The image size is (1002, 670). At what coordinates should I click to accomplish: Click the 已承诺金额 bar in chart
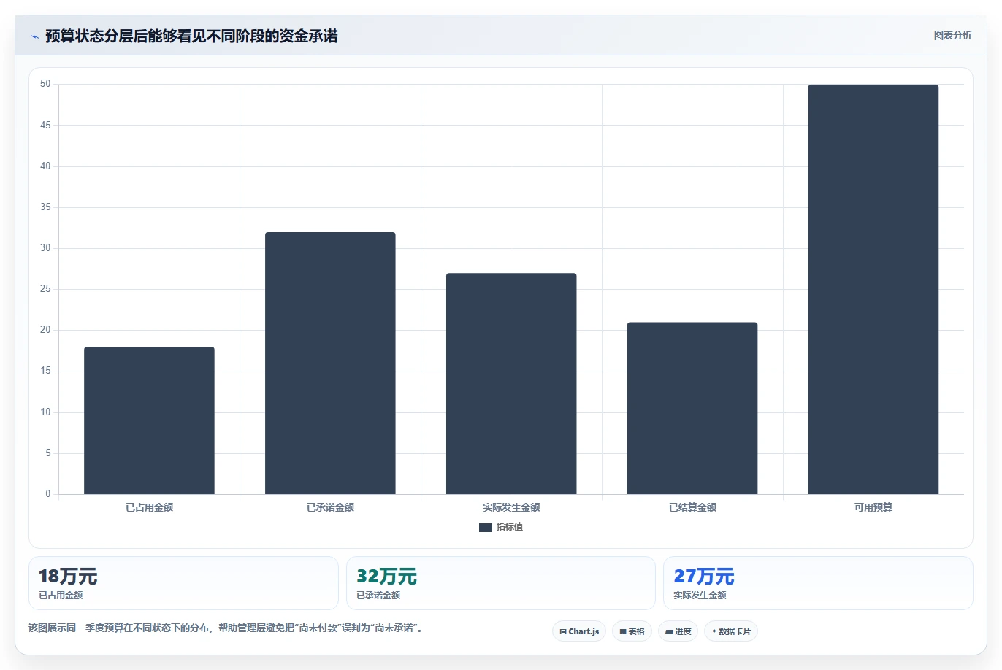click(x=330, y=363)
